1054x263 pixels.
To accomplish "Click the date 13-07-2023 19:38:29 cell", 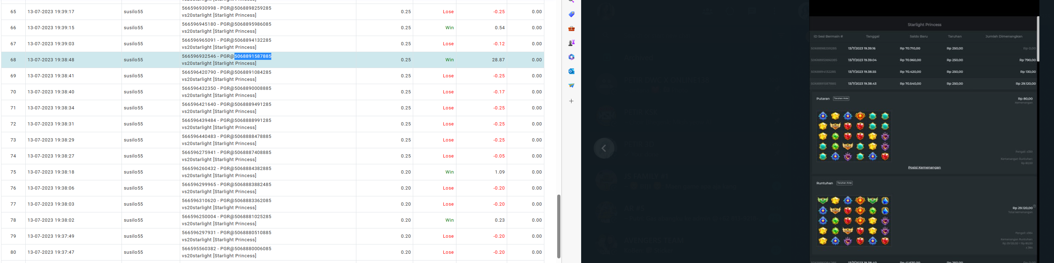I will click(x=51, y=140).
